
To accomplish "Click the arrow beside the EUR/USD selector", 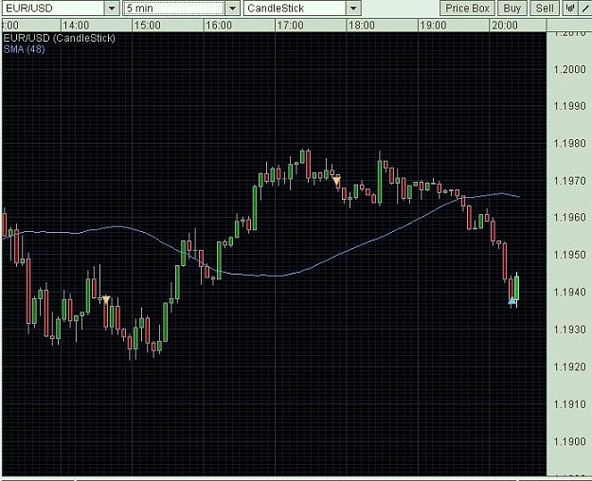I will coord(112,8).
